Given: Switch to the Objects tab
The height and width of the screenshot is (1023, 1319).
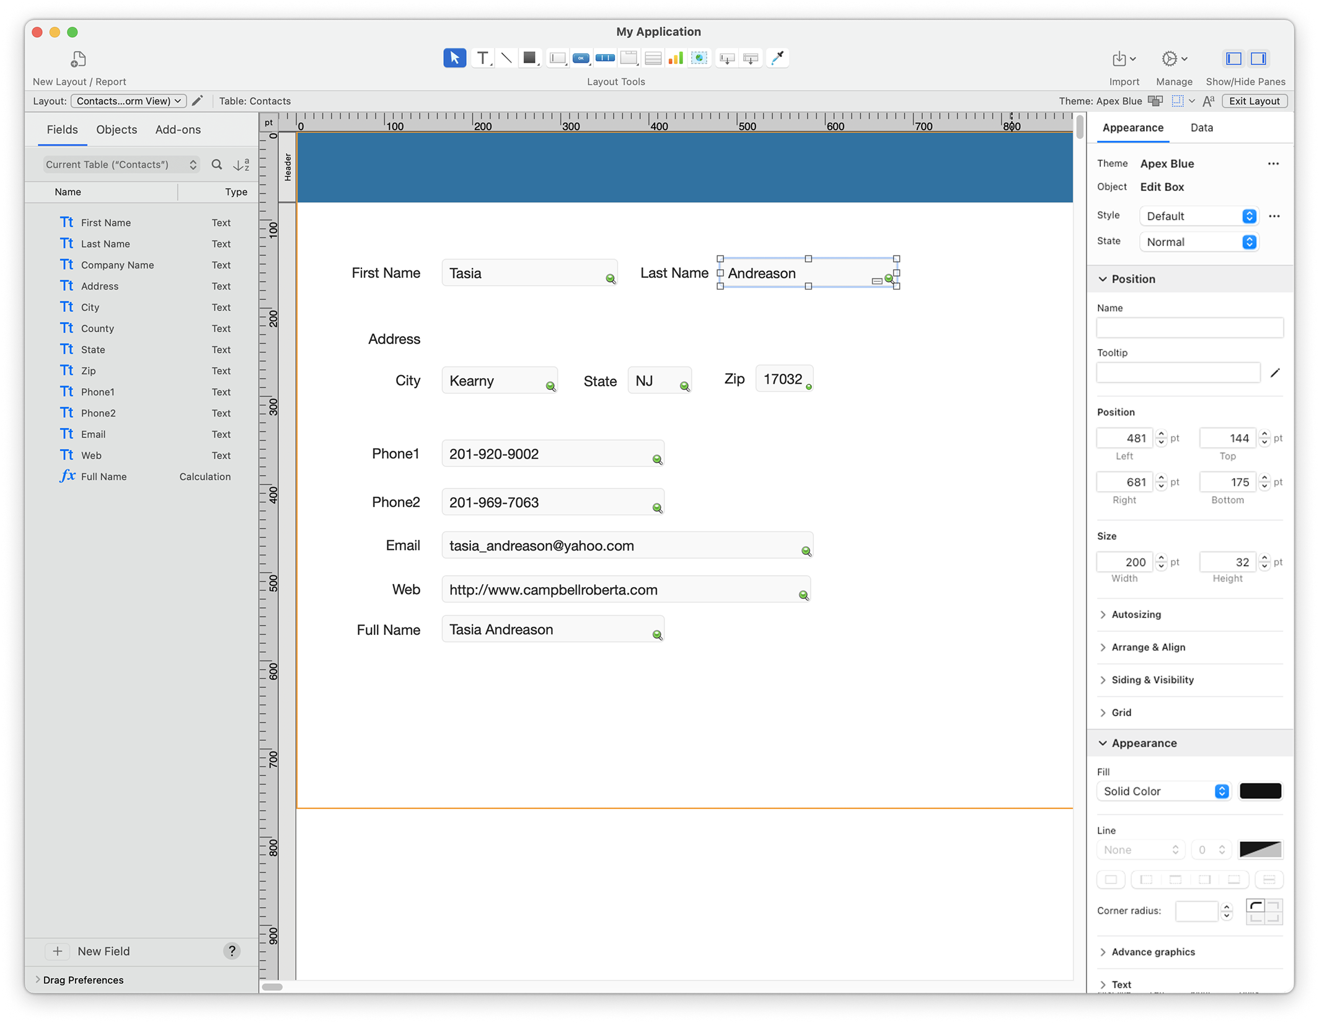Looking at the screenshot, I should click(x=117, y=130).
